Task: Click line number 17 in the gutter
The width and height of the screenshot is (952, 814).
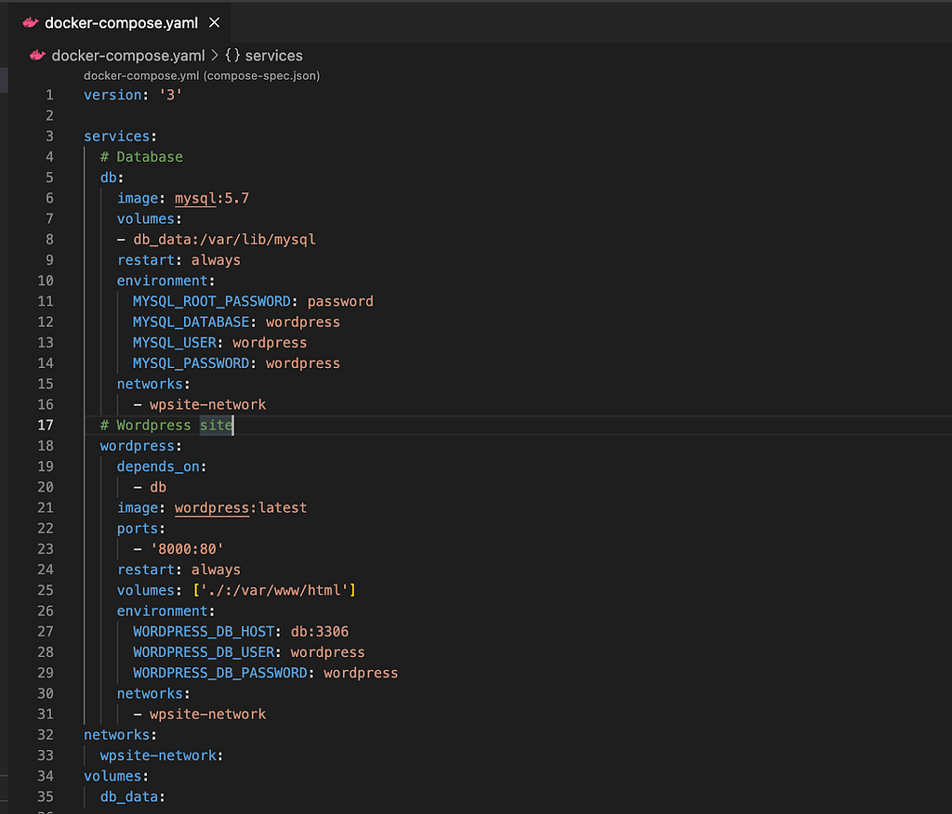Action: tap(46, 426)
